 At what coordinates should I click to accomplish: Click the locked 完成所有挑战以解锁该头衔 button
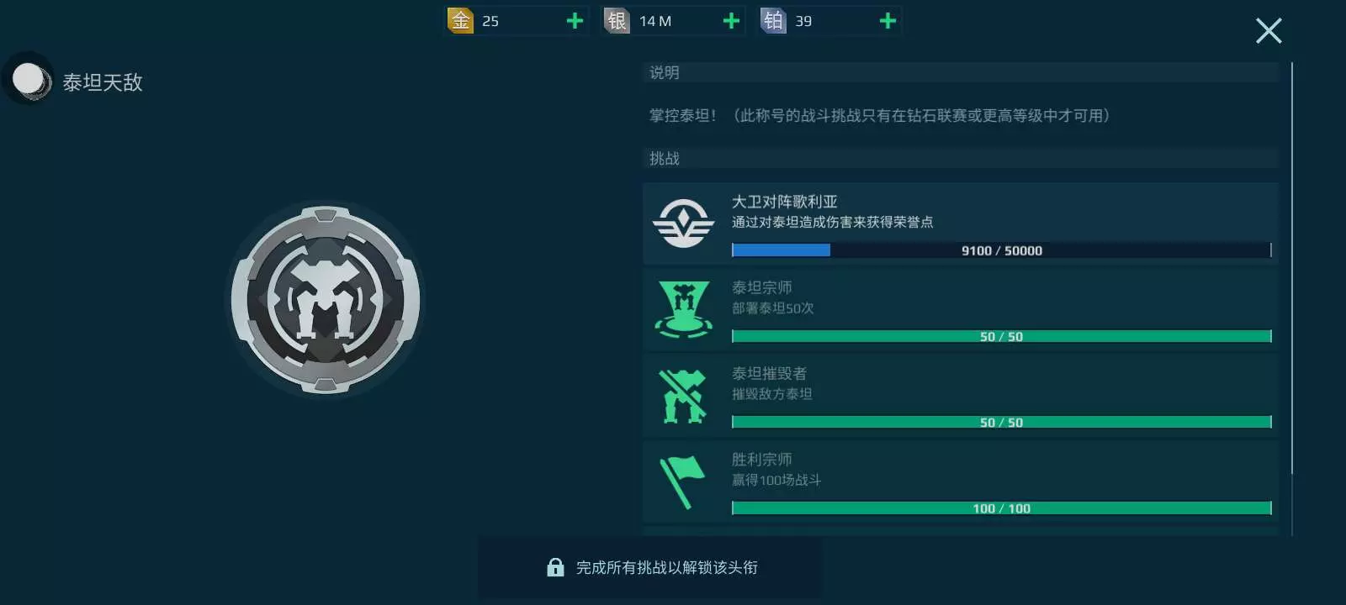649,568
